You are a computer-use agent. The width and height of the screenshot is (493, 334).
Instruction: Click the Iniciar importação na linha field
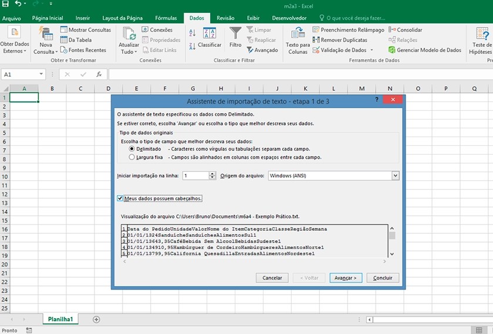point(195,175)
